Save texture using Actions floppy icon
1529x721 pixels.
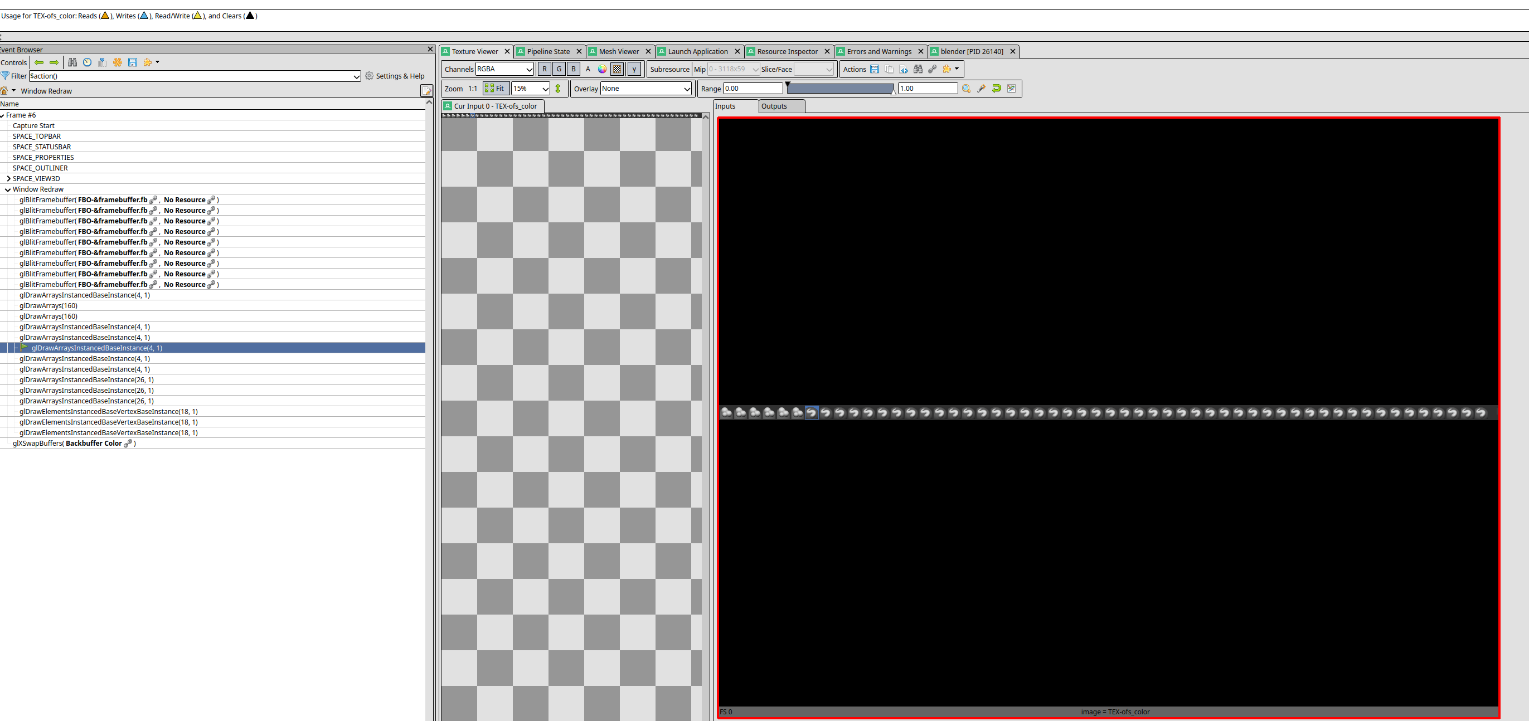[x=874, y=70]
